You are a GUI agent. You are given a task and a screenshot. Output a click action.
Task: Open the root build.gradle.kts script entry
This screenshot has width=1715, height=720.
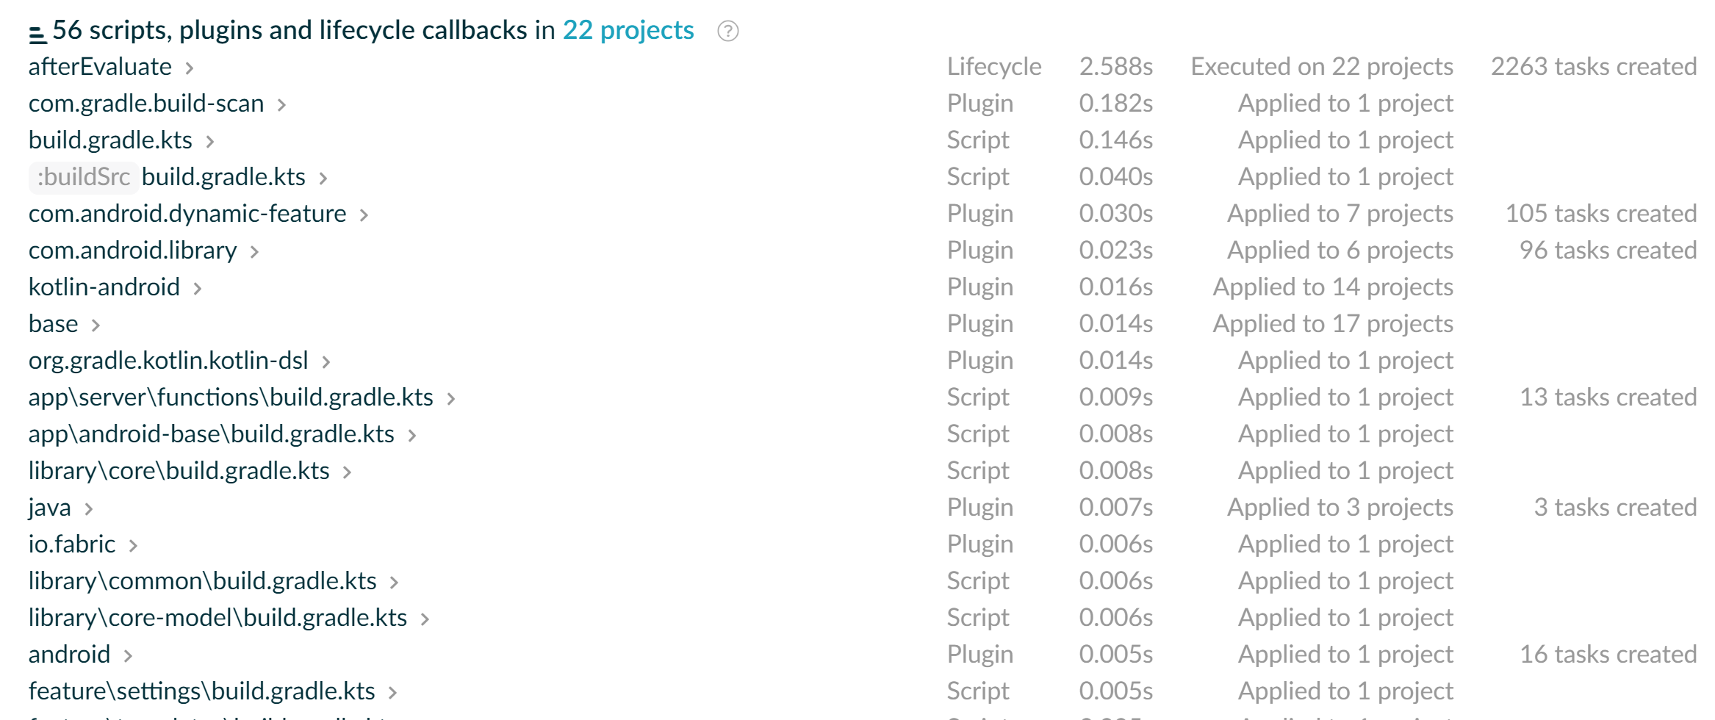click(110, 140)
